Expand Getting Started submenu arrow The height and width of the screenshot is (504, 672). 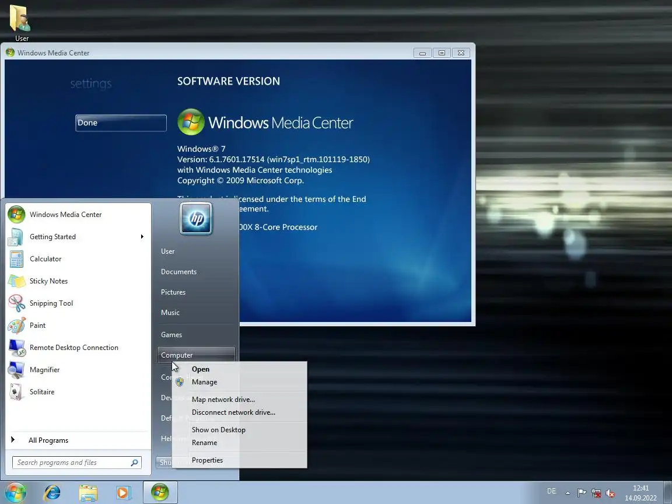click(142, 237)
